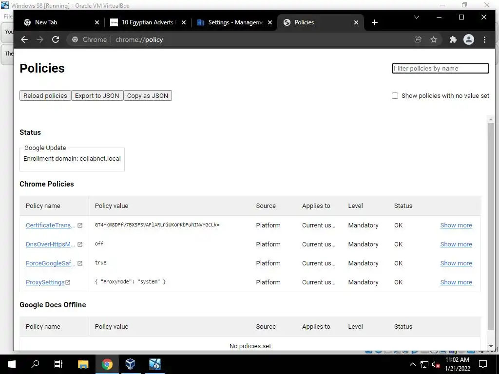Open a new tab with the plus button
Image resolution: width=499 pixels, height=374 pixels.
375,22
